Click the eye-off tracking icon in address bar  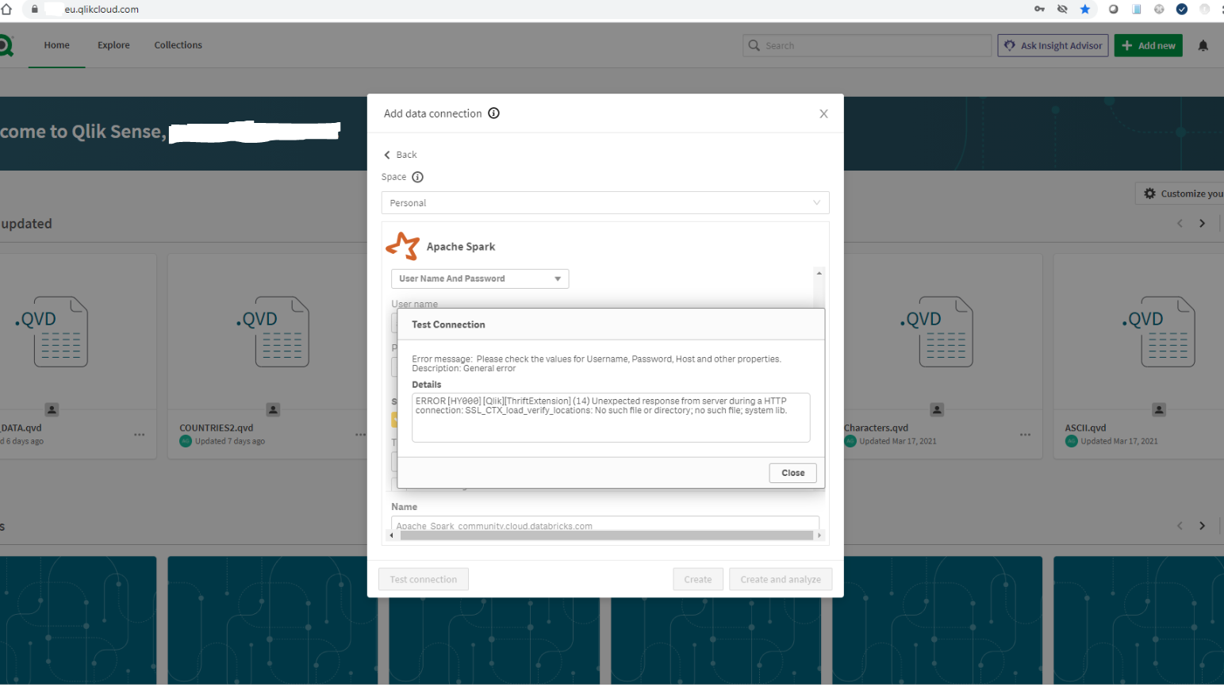tap(1062, 10)
